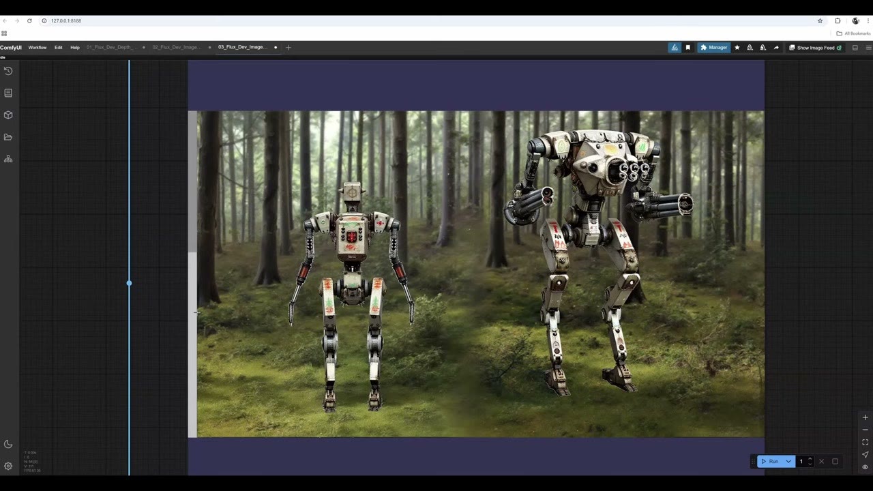Click the Run button
The width and height of the screenshot is (873, 491).
[770, 462]
